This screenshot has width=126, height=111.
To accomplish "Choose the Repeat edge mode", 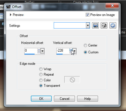I will pyautogui.click(x=41, y=74).
